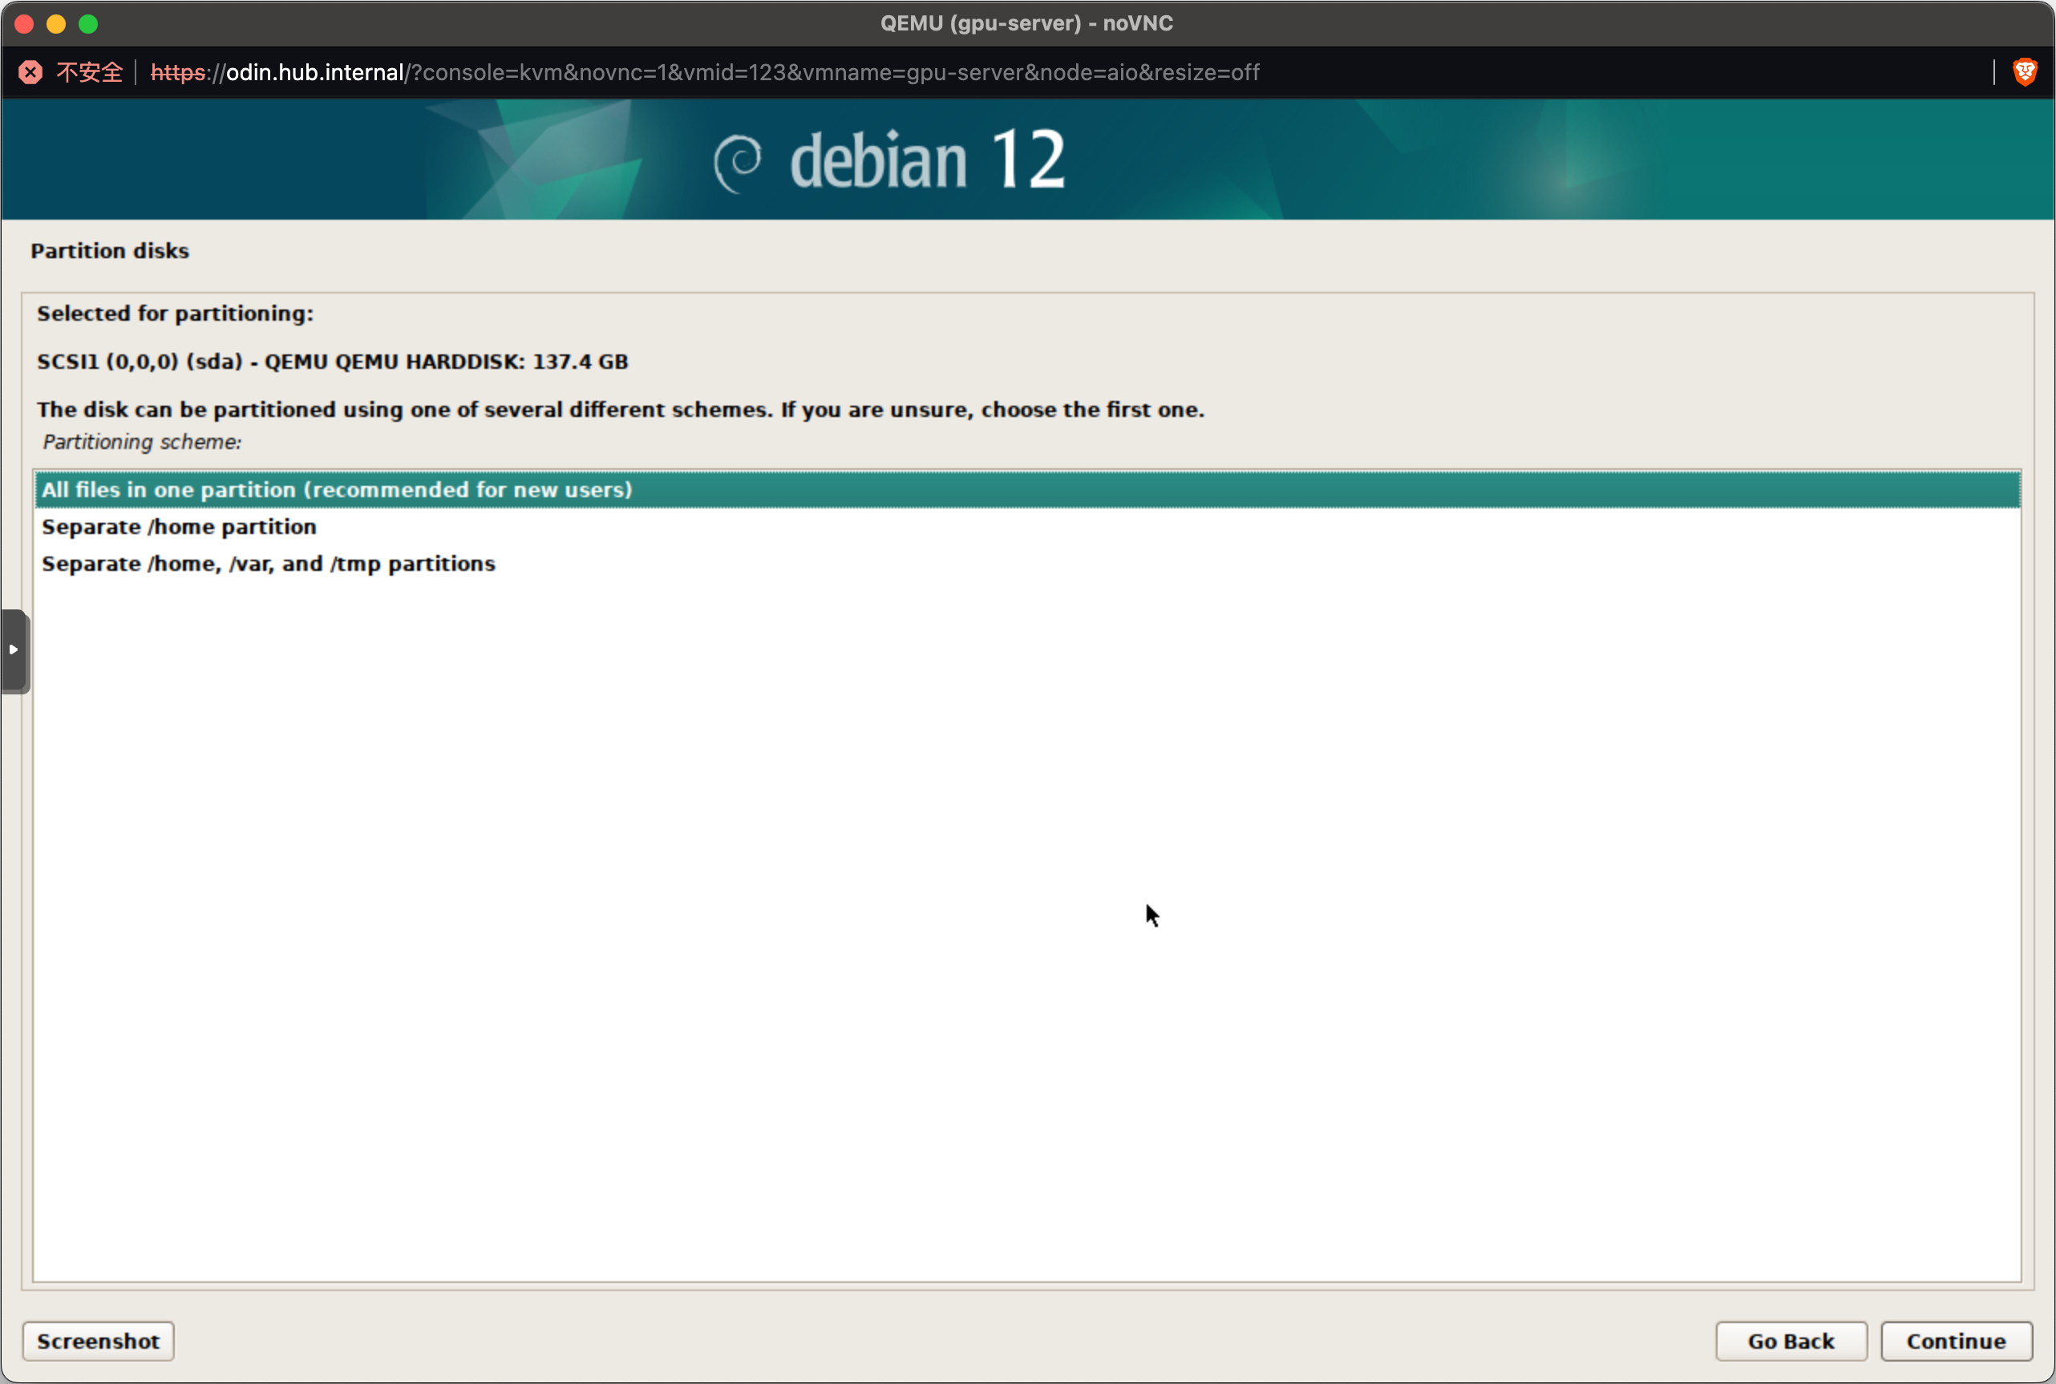Viewport: 2056px width, 1384px height.
Task: Click the 'Selected for partitioning' label
Action: tap(175, 312)
